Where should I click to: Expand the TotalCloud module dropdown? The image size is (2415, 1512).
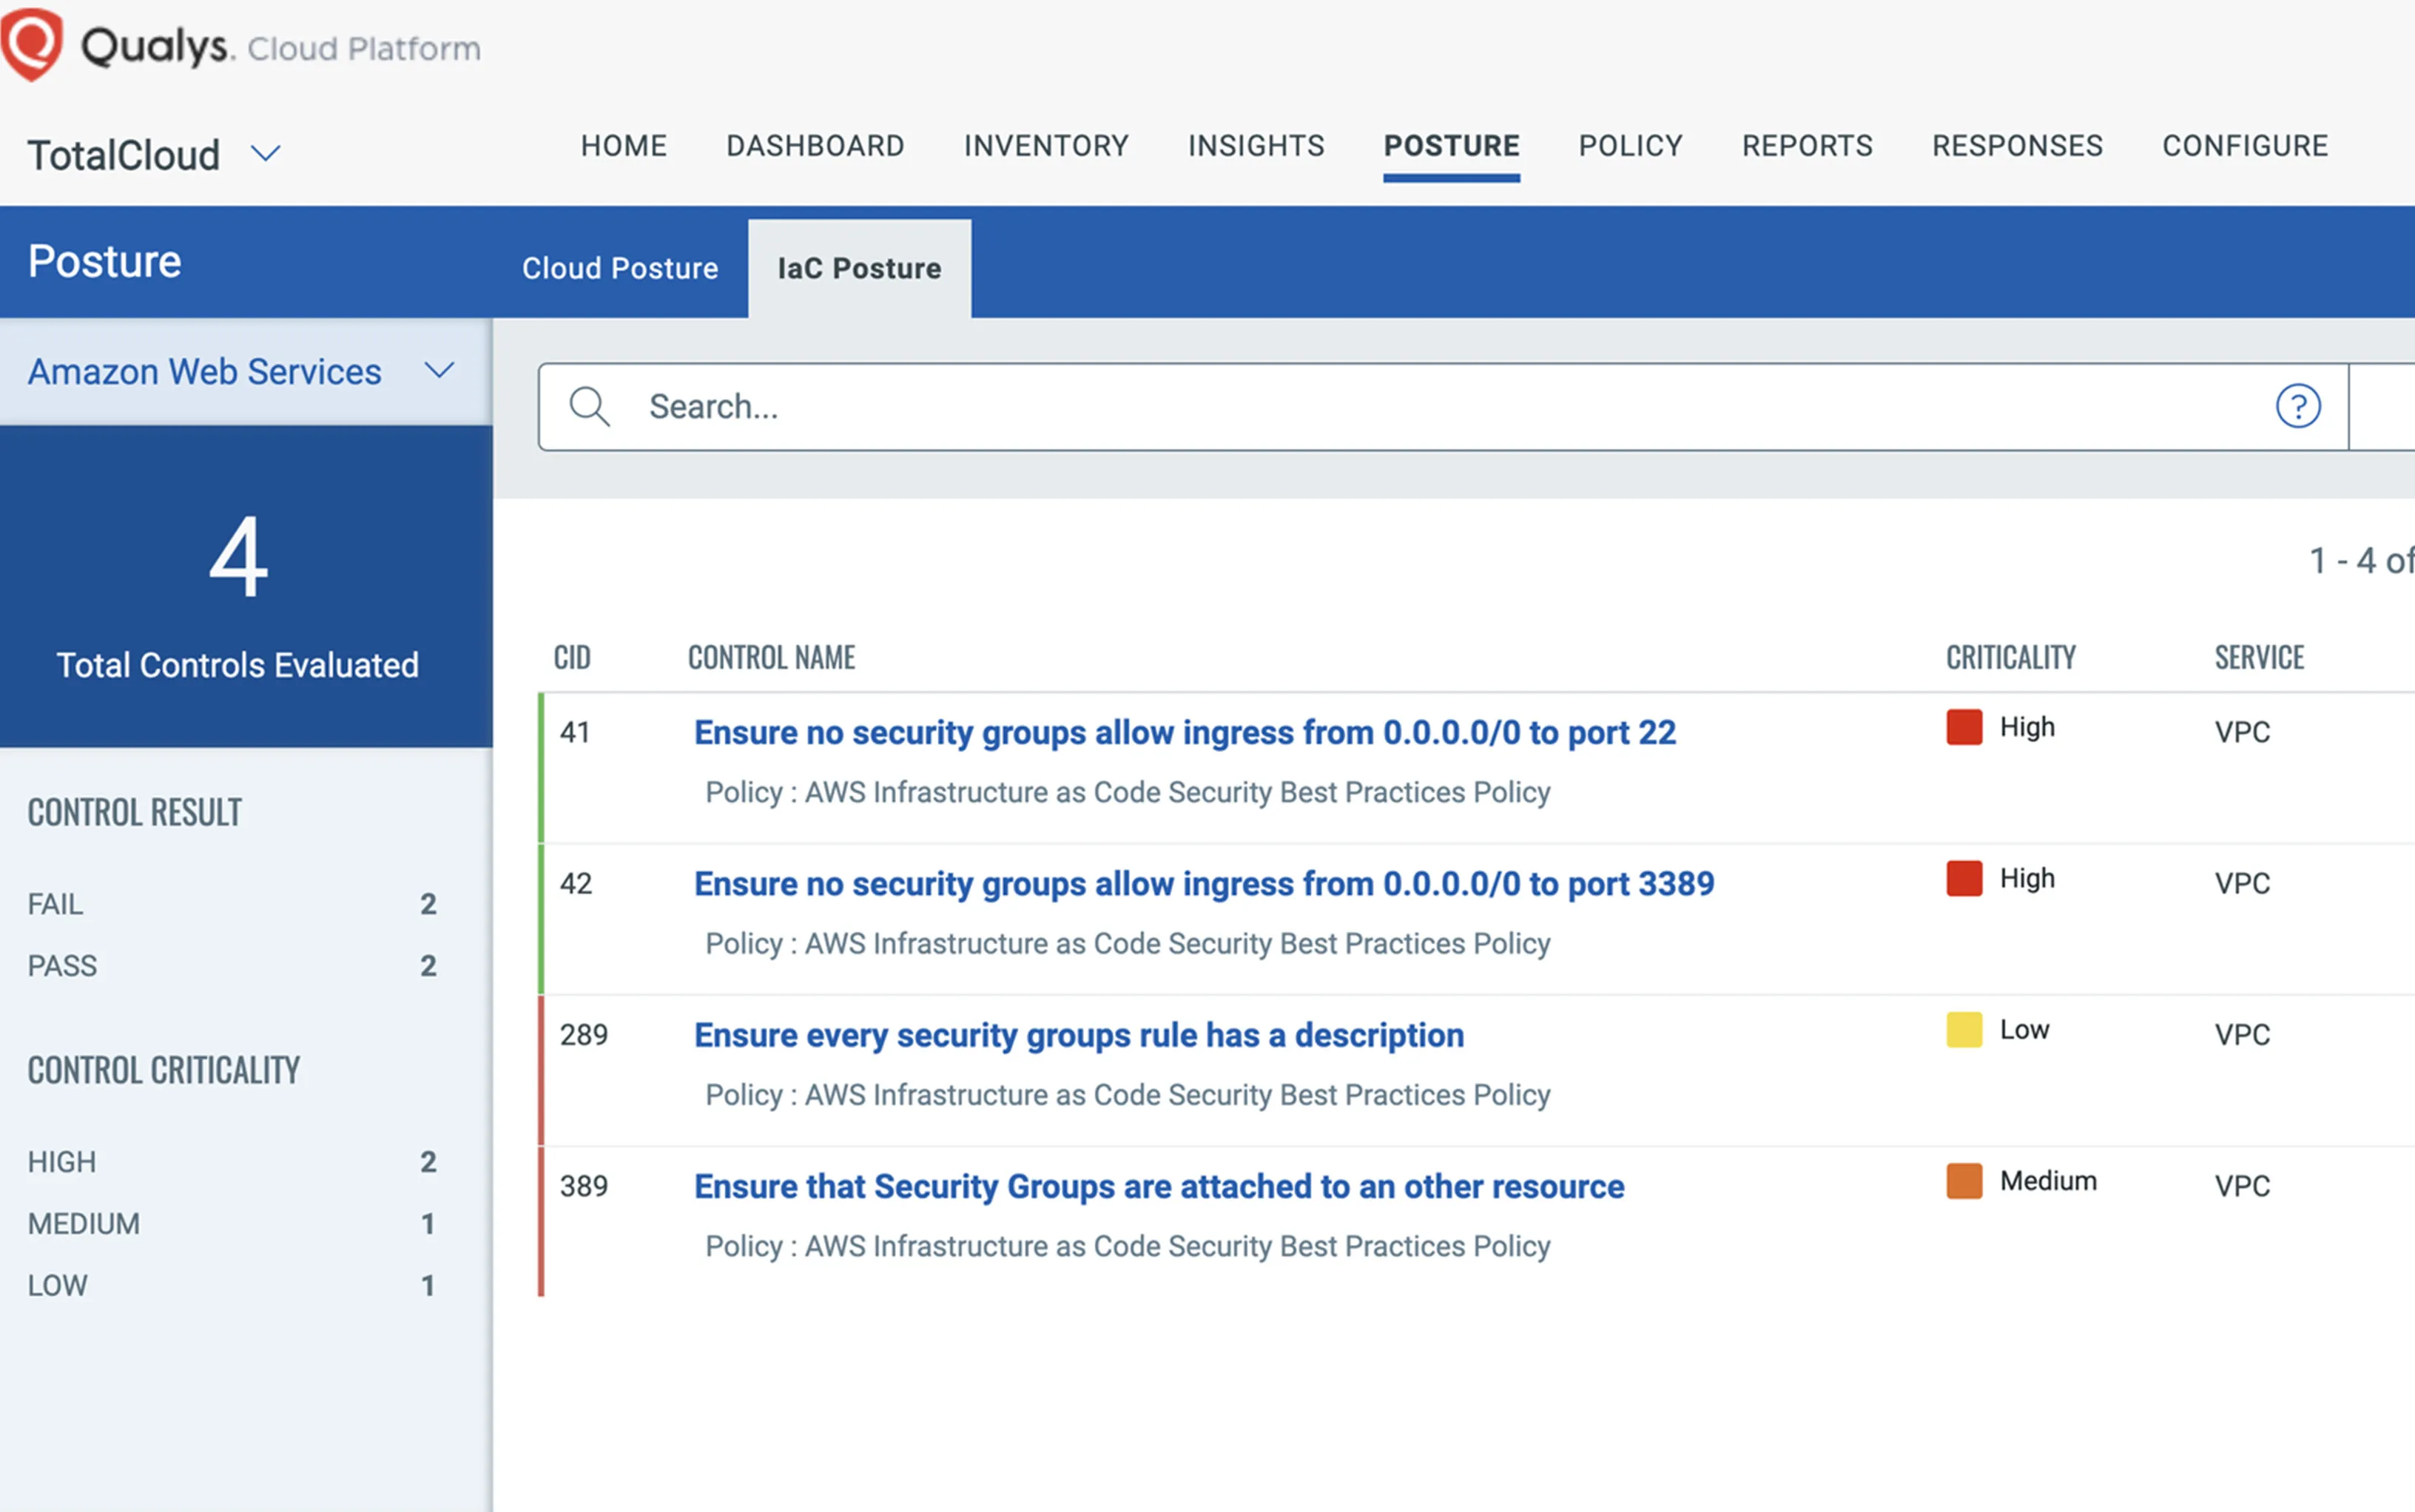(265, 154)
